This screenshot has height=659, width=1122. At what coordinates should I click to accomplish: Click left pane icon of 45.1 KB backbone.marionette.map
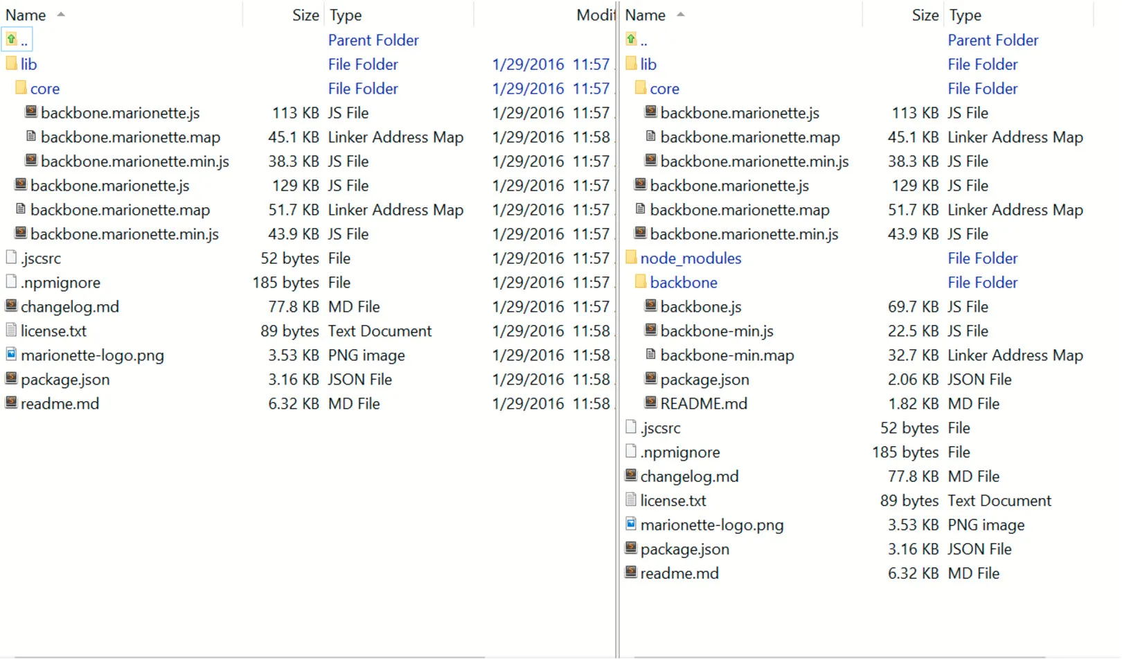pyautogui.click(x=31, y=136)
